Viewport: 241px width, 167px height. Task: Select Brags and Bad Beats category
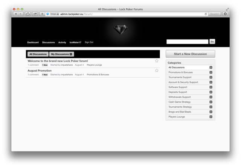(x=190, y=112)
